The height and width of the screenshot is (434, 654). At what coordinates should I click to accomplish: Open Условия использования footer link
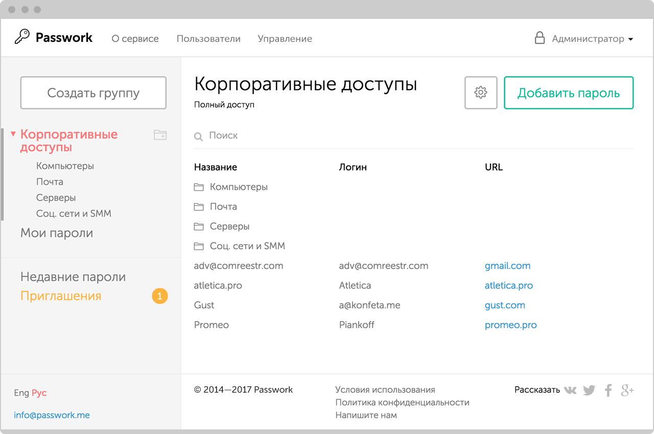tap(385, 390)
